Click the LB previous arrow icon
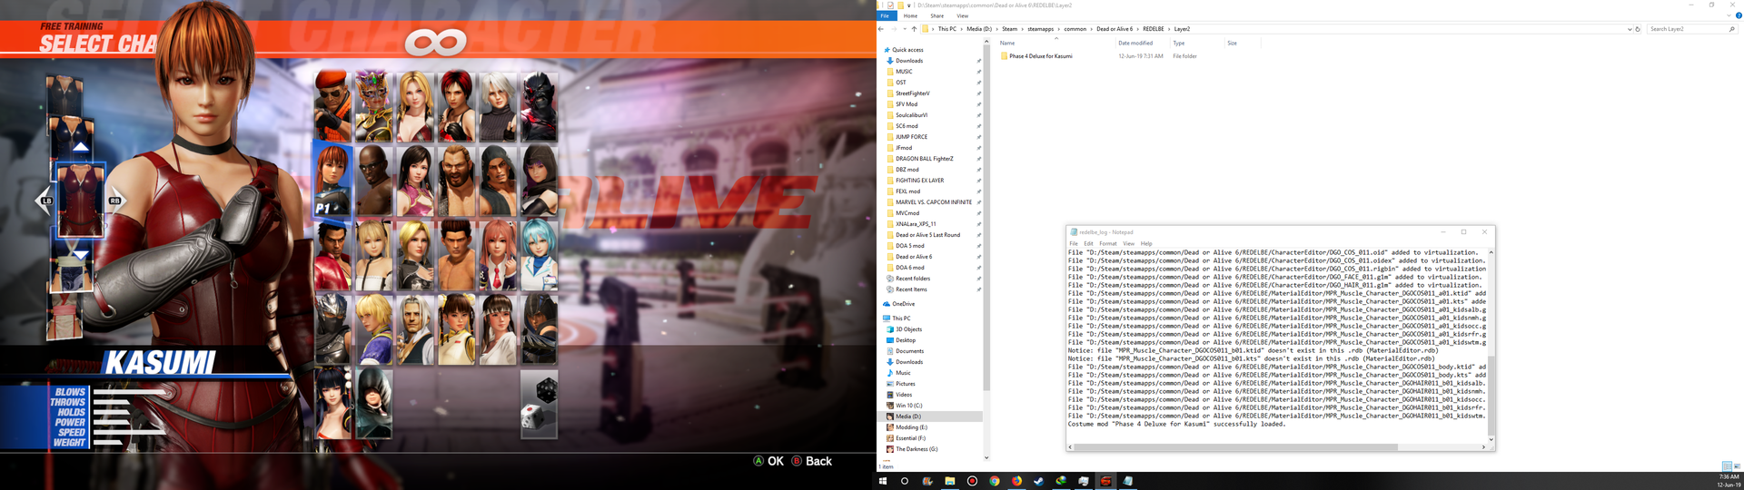The width and height of the screenshot is (1744, 490). coord(43,201)
